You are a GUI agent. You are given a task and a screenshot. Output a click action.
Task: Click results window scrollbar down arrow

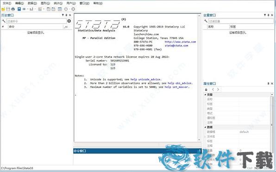coord(199,140)
